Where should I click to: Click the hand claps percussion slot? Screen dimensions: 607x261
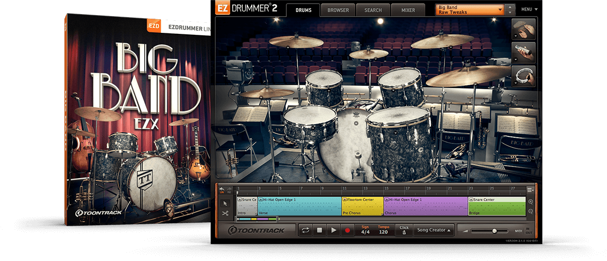pos(523,29)
